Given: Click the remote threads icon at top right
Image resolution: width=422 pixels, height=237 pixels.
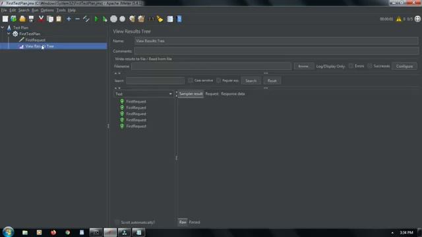Looking at the screenshot, I should (417, 19).
